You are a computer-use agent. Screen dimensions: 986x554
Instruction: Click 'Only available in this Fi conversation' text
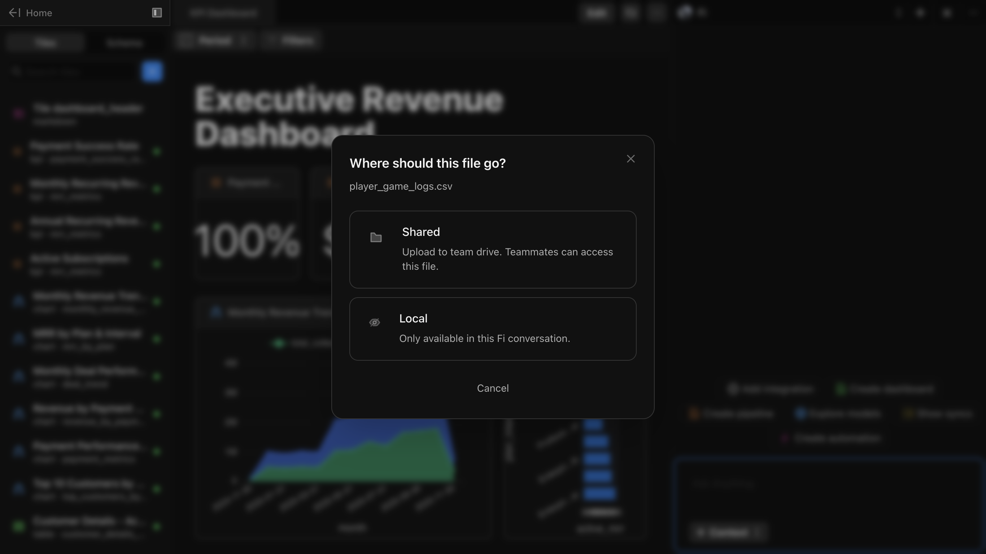[x=484, y=339]
